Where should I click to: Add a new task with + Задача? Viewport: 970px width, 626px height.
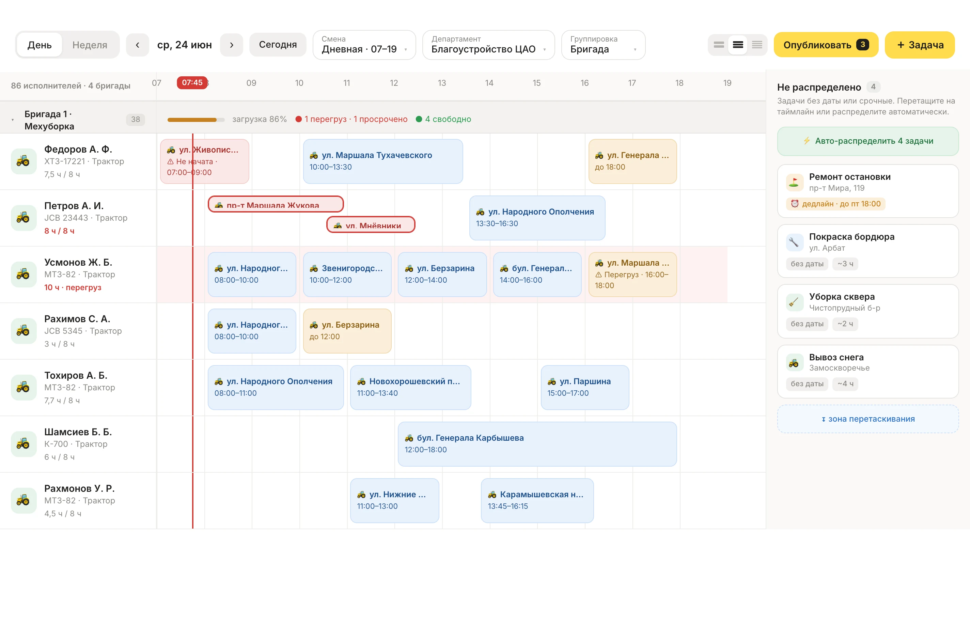(920, 45)
